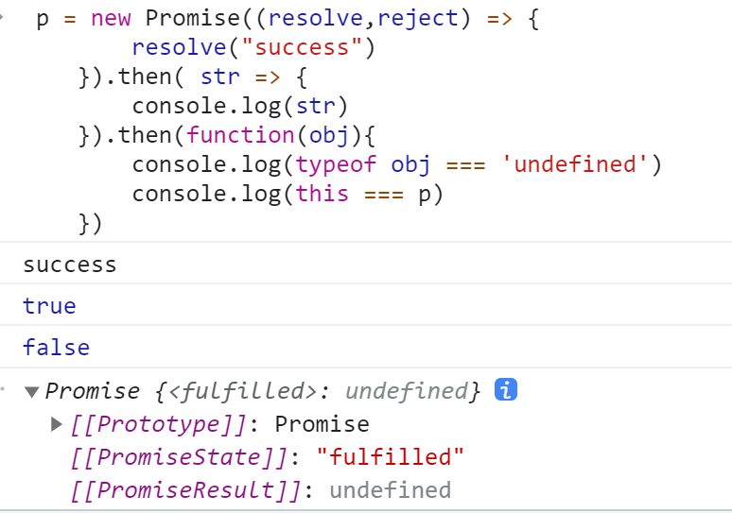This screenshot has width=732, height=513.
Task: Click the 'true' console output
Action: click(49, 306)
